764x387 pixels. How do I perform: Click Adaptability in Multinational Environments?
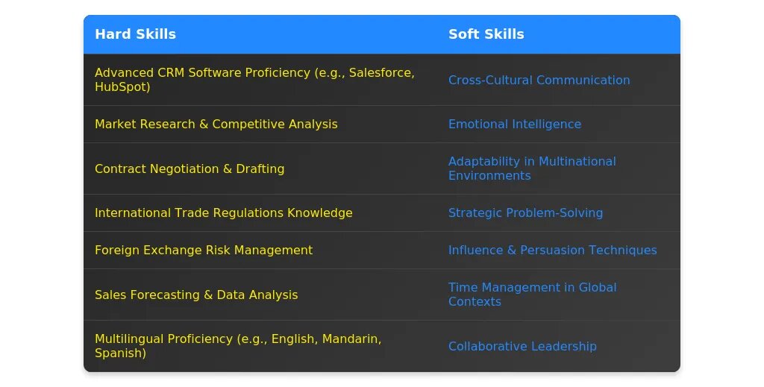pyautogui.click(x=532, y=169)
